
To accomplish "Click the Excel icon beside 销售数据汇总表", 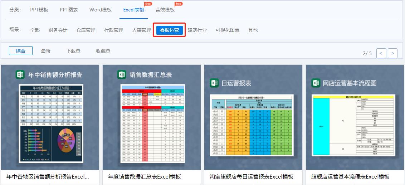I will click(x=122, y=74).
